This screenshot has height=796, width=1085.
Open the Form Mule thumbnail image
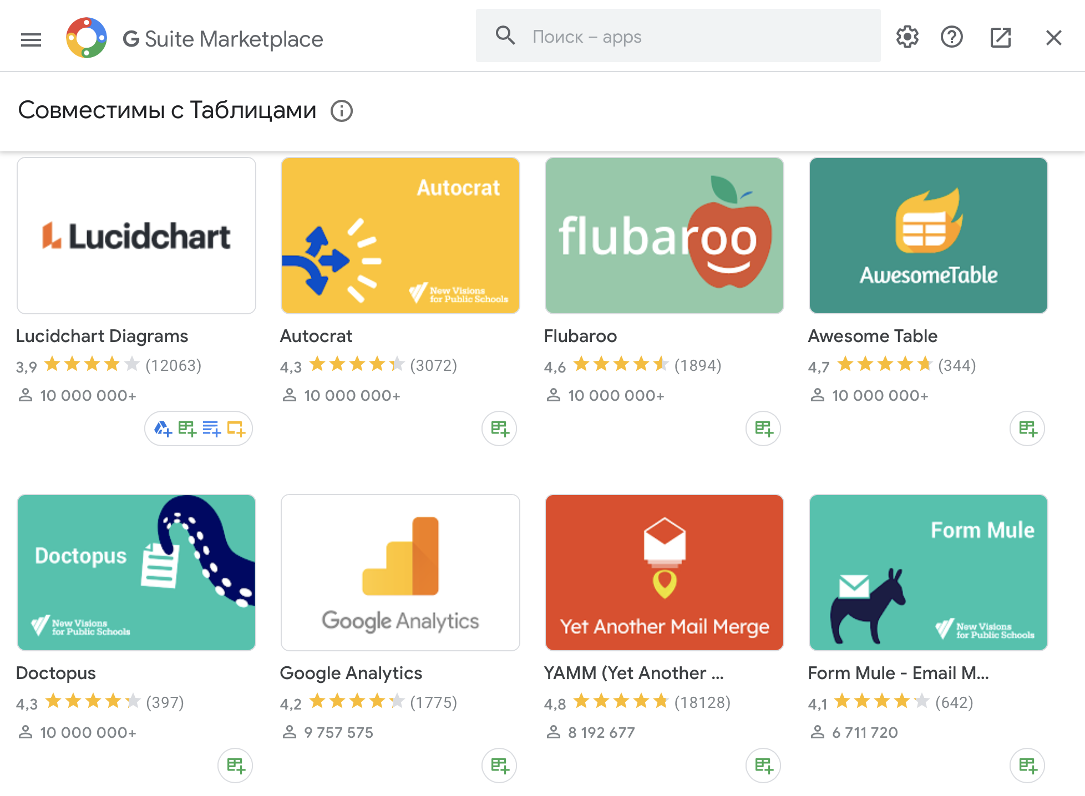pos(929,573)
